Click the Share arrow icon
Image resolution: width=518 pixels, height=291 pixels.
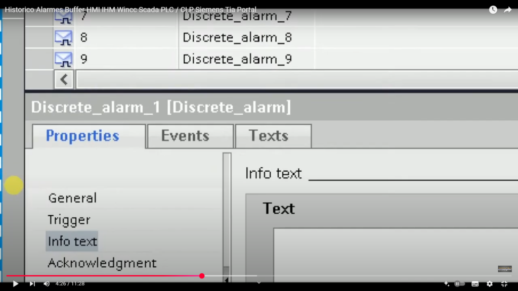pyautogui.click(x=508, y=10)
